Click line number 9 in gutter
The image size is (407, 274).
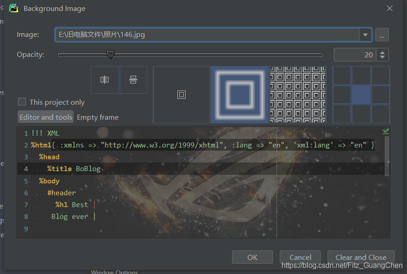click(x=26, y=229)
